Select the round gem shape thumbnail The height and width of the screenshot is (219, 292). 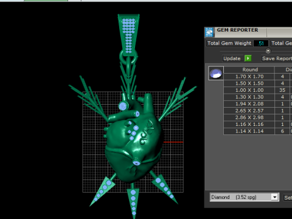click(x=216, y=73)
